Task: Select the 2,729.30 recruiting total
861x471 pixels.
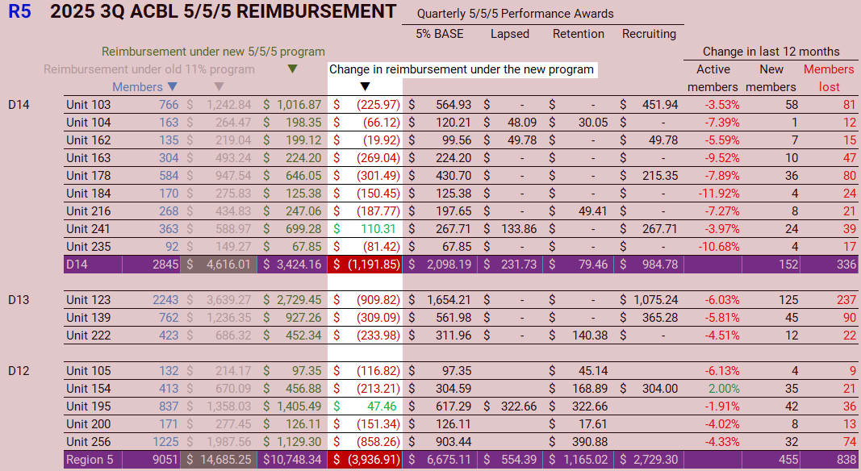Action: (x=655, y=460)
